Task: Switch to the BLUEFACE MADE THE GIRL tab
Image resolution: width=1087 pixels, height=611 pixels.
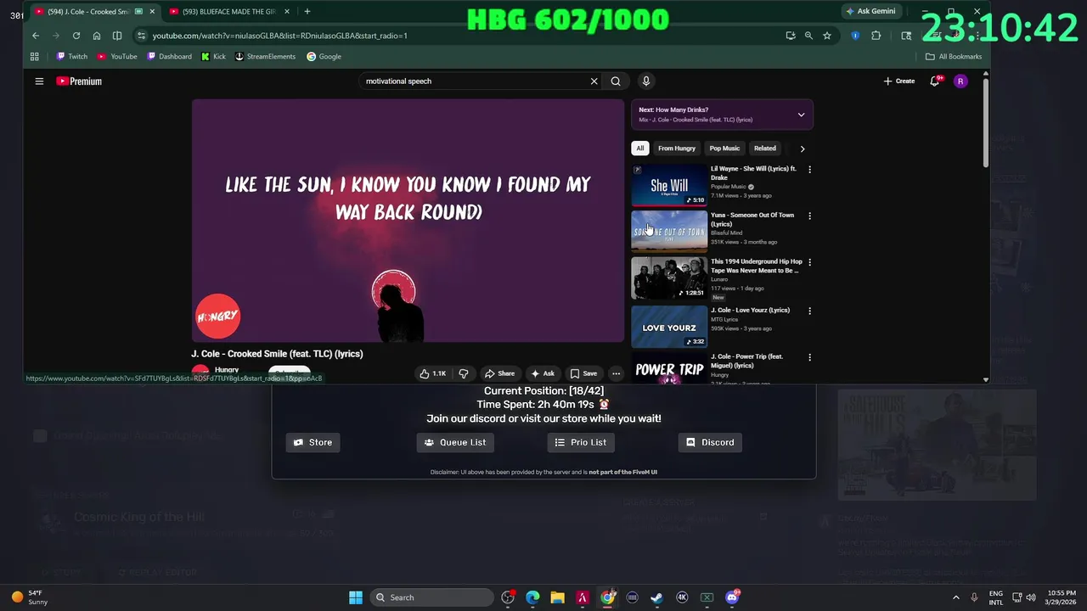Action: (229, 12)
